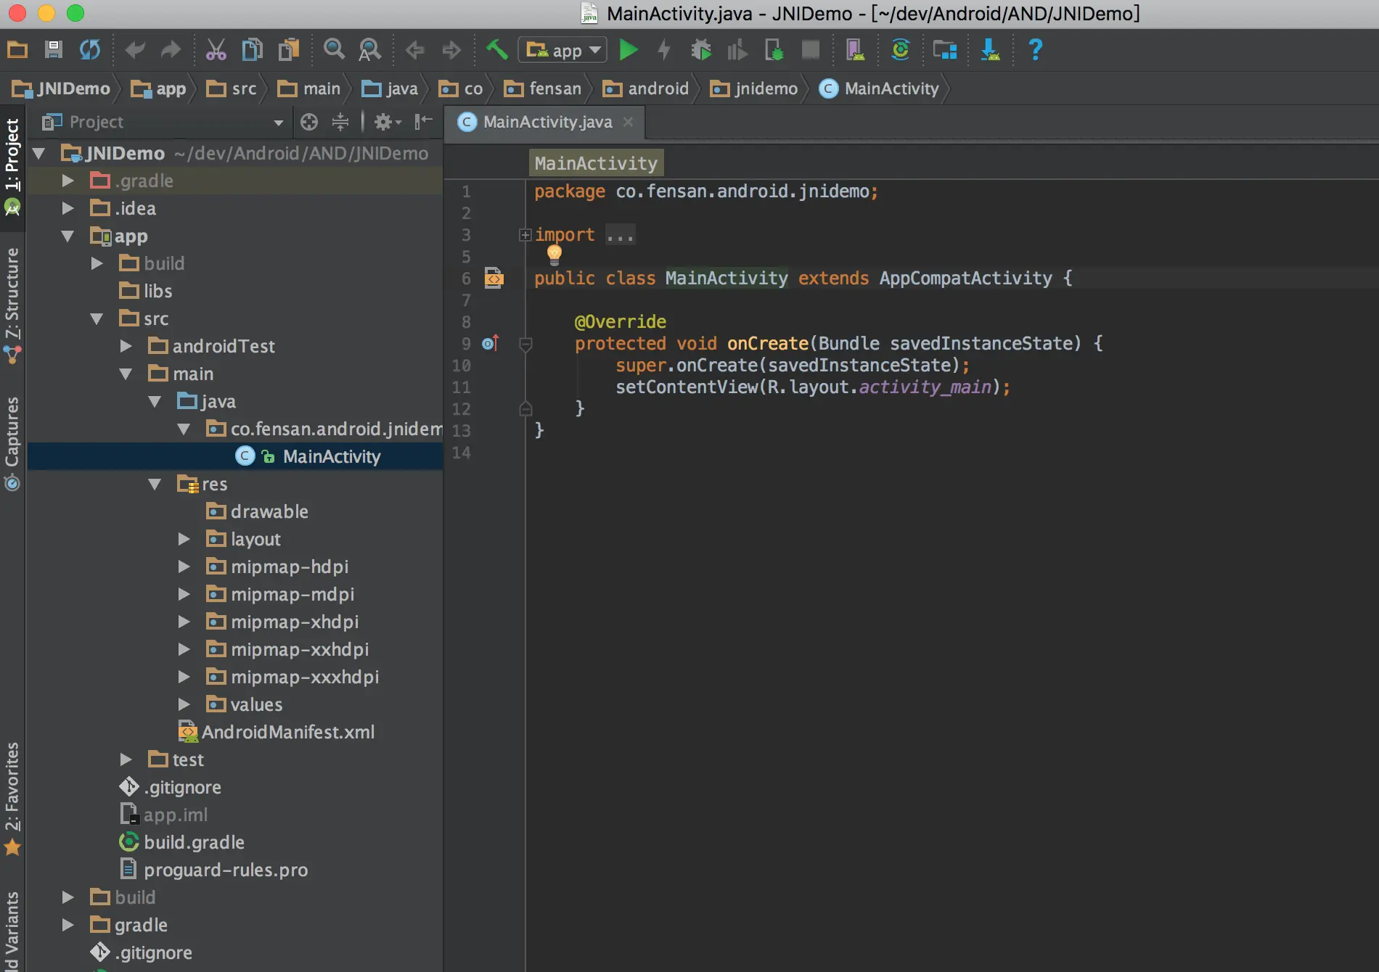Image resolution: width=1379 pixels, height=972 pixels.
Task: Click the Make Project hammer icon
Action: click(x=496, y=50)
